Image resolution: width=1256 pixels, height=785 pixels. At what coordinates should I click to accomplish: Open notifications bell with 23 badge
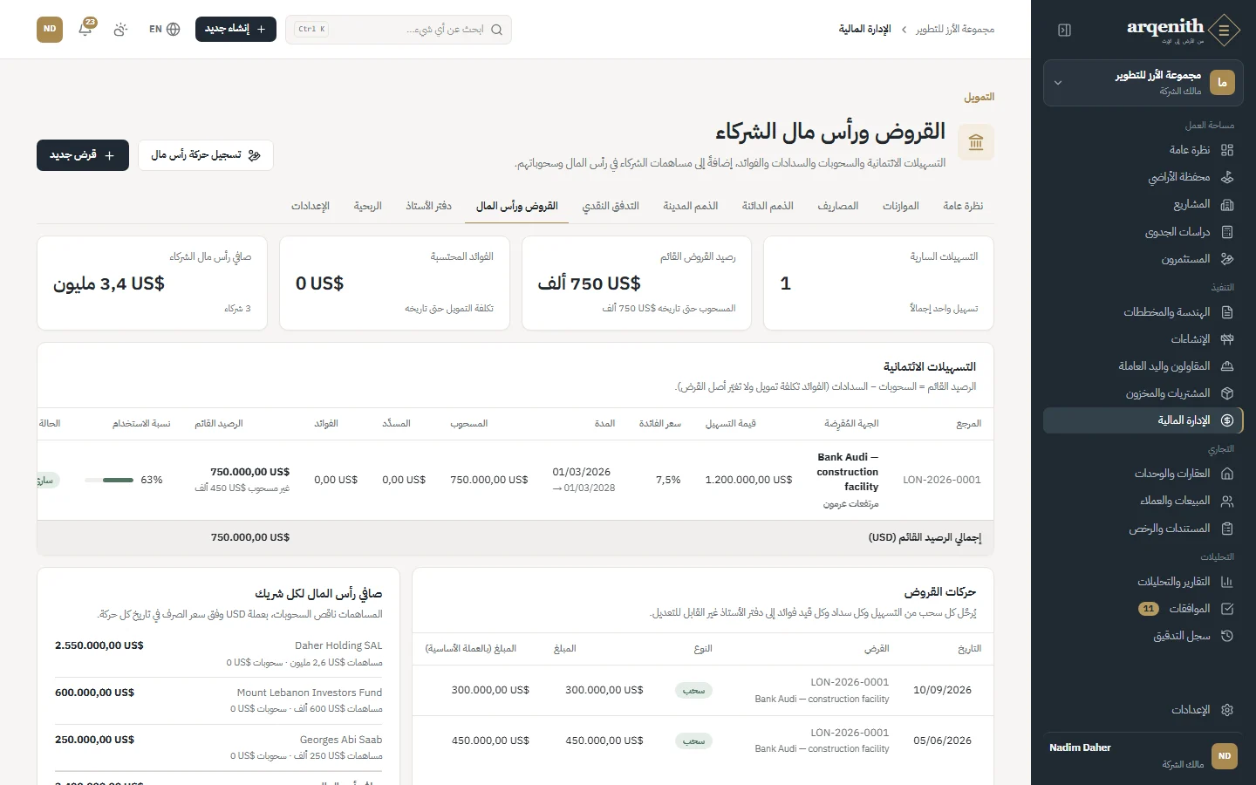coord(85,29)
